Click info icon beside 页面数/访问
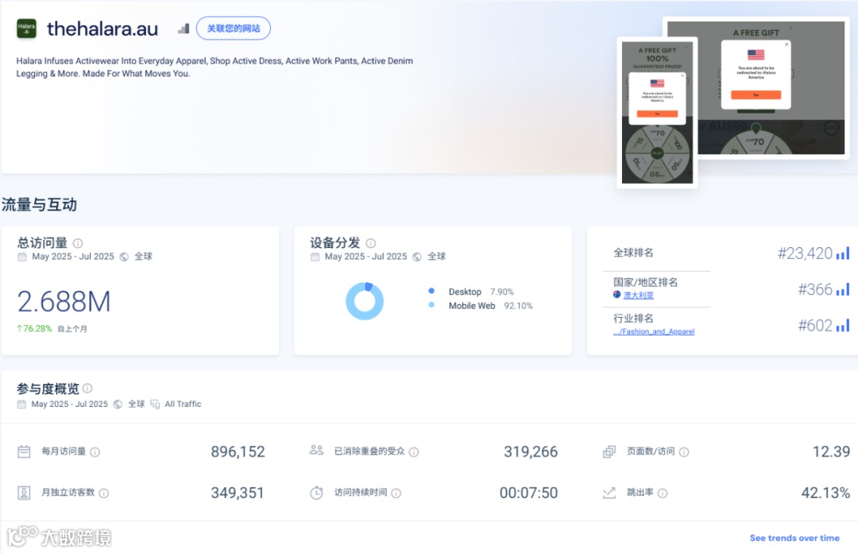 [x=684, y=452]
